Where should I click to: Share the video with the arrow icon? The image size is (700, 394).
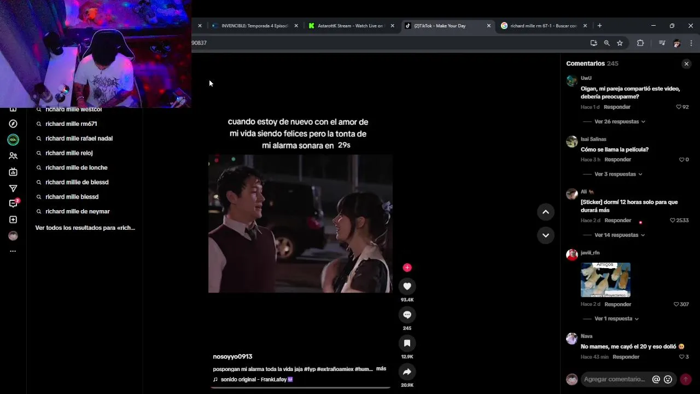pos(407,372)
